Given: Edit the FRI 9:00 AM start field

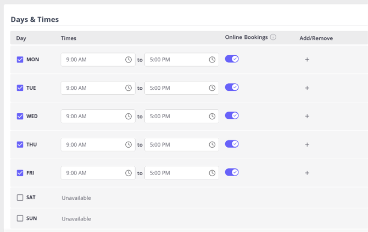Looking at the screenshot, I should click(x=98, y=173).
